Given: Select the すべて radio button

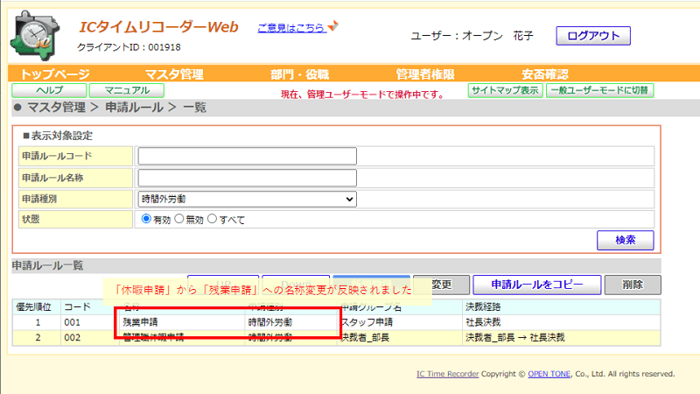Looking at the screenshot, I should [x=212, y=219].
